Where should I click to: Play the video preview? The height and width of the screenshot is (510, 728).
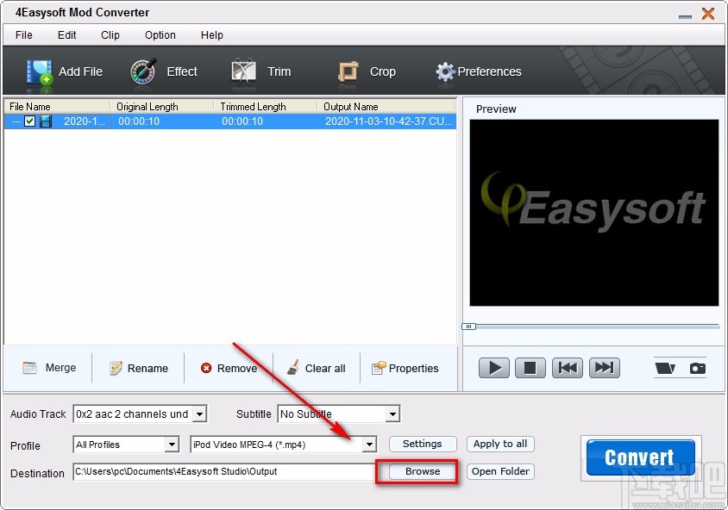click(x=493, y=367)
